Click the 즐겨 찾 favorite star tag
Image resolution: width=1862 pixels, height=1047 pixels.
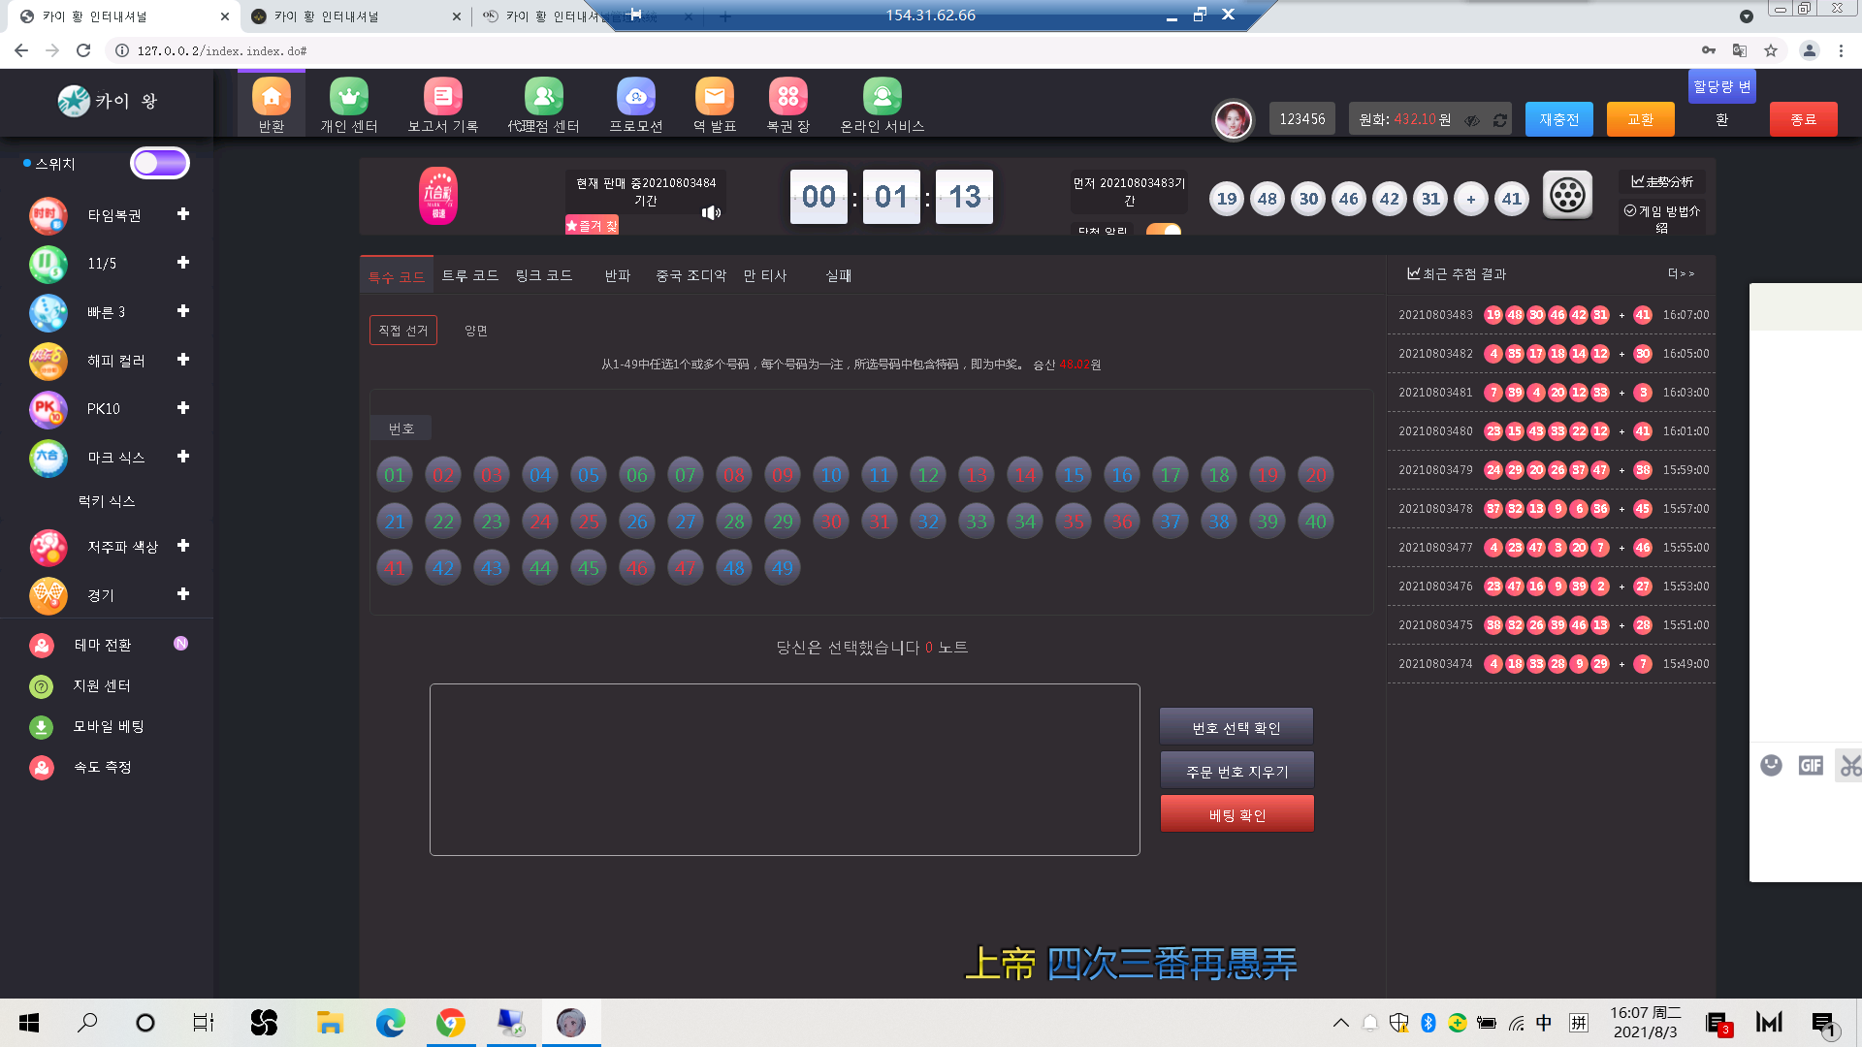592,225
